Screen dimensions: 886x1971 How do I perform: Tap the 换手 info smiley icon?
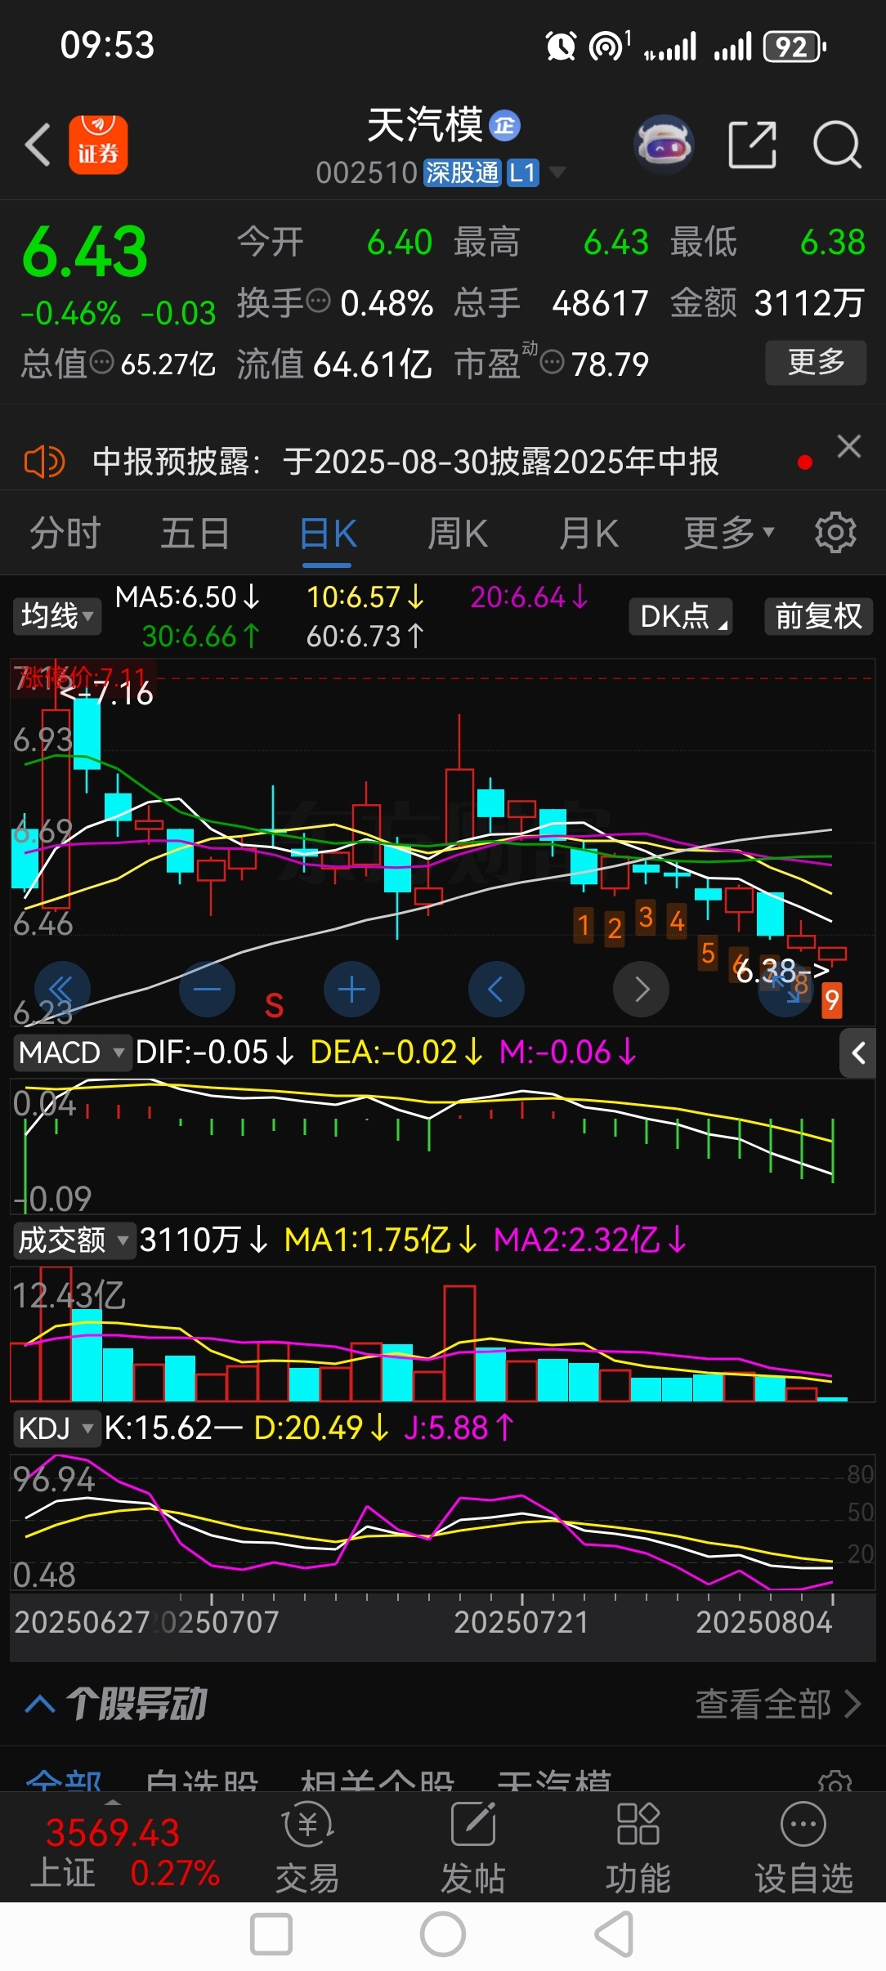point(318,301)
